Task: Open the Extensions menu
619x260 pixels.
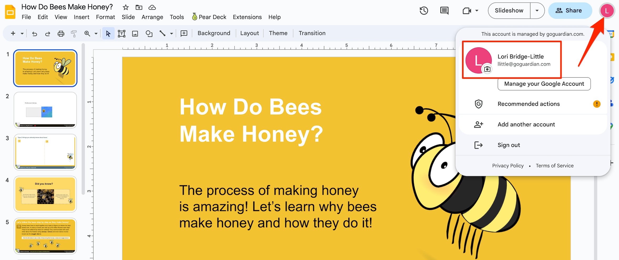Action: coord(247,17)
